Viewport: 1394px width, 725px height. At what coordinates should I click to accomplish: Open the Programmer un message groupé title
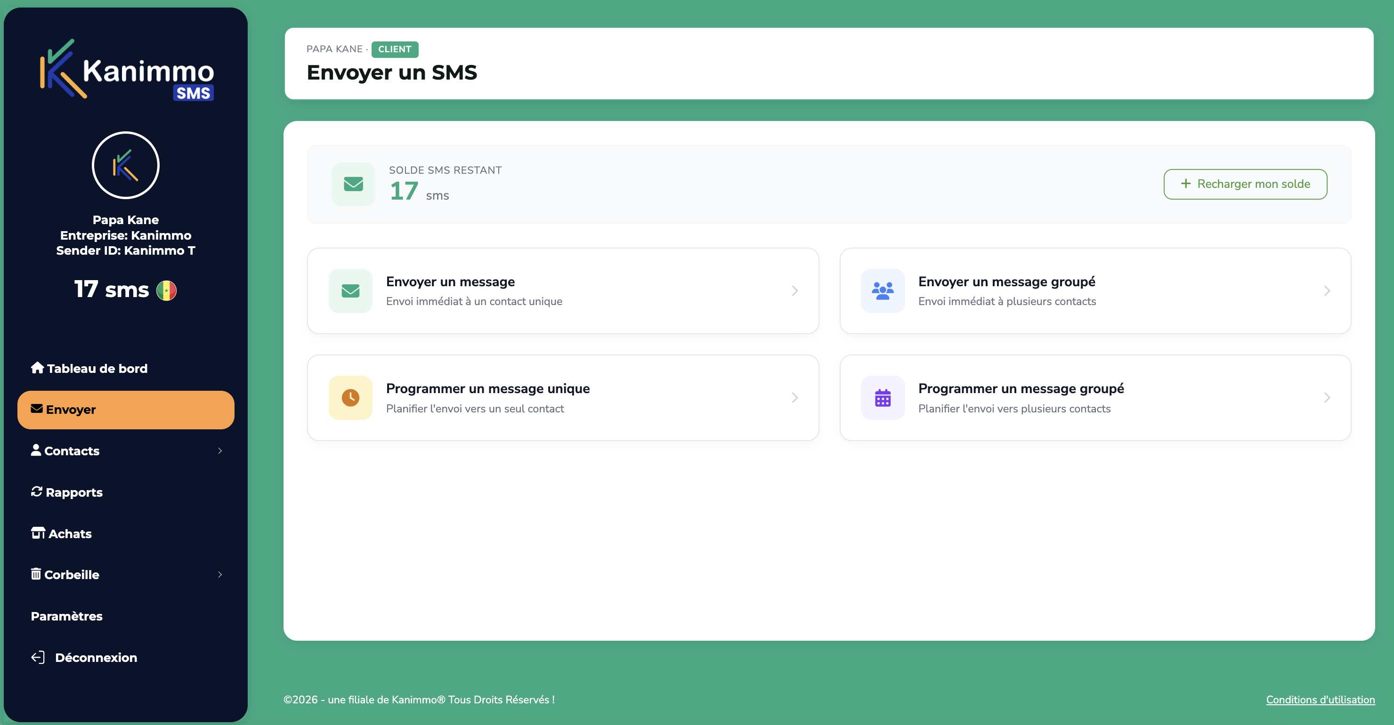[x=1021, y=388]
